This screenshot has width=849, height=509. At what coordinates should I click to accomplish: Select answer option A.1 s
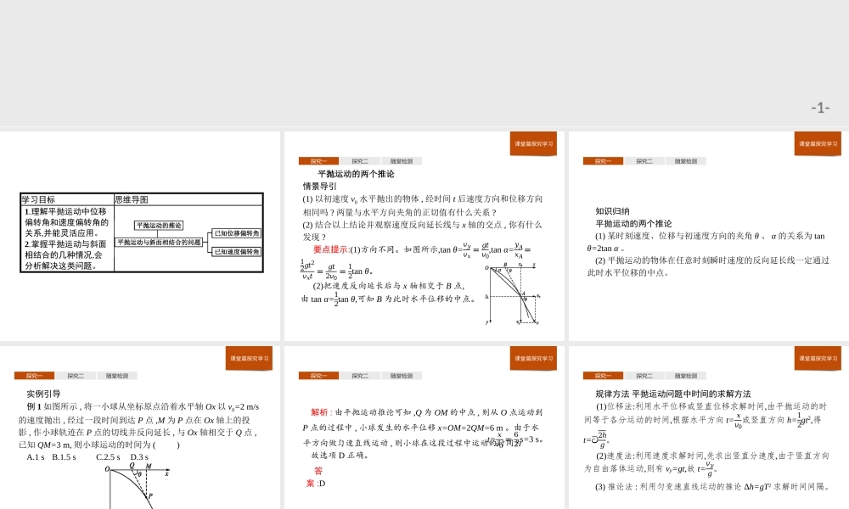coord(35,456)
